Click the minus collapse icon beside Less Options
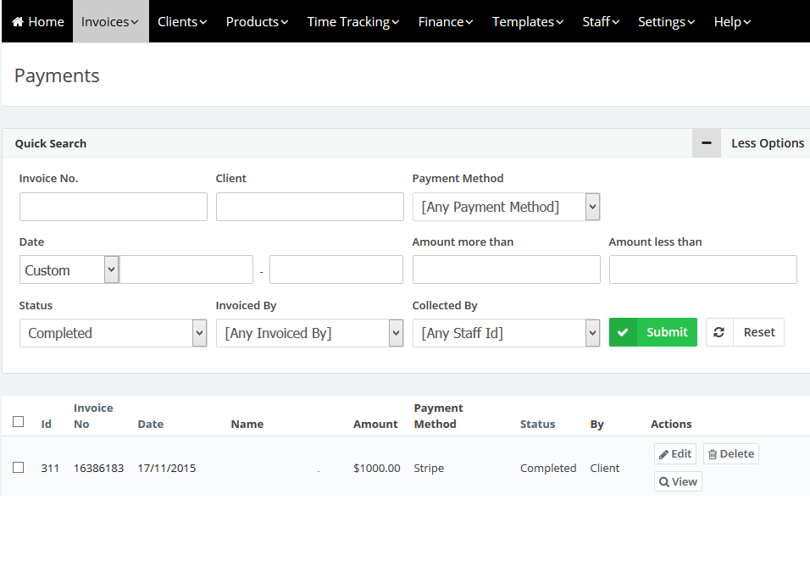810x572 pixels. 706,143
